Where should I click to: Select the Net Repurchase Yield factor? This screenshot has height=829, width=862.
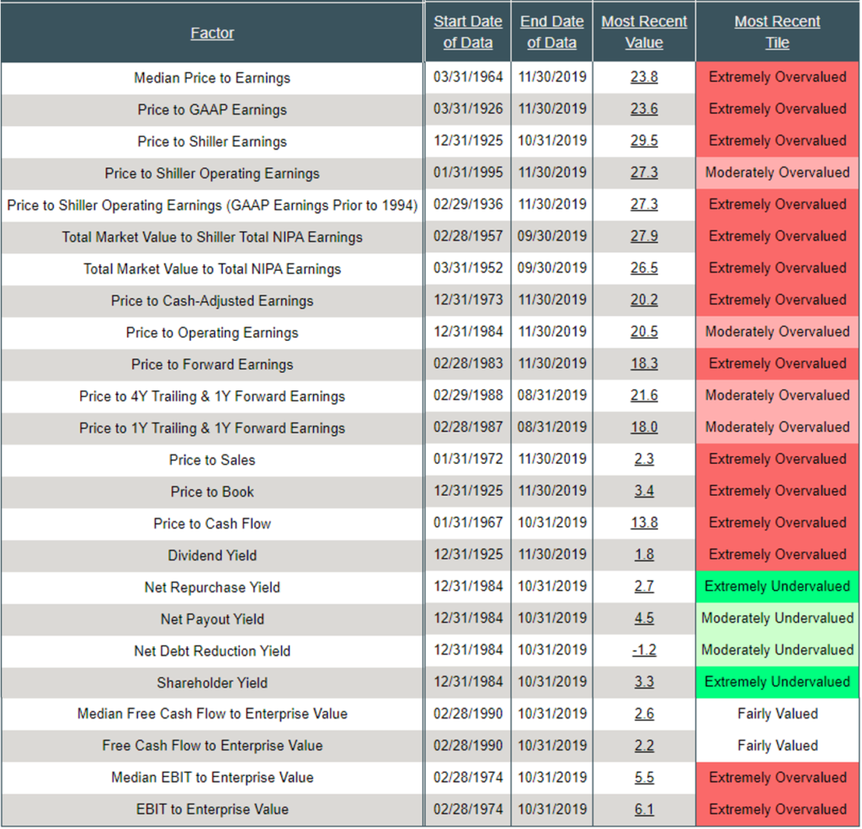pyautogui.click(x=212, y=587)
